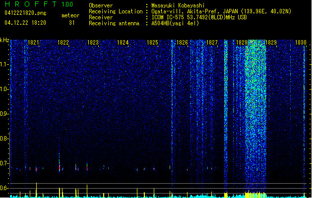
Task: Click the 1821 time marker
Action: coord(33,43)
